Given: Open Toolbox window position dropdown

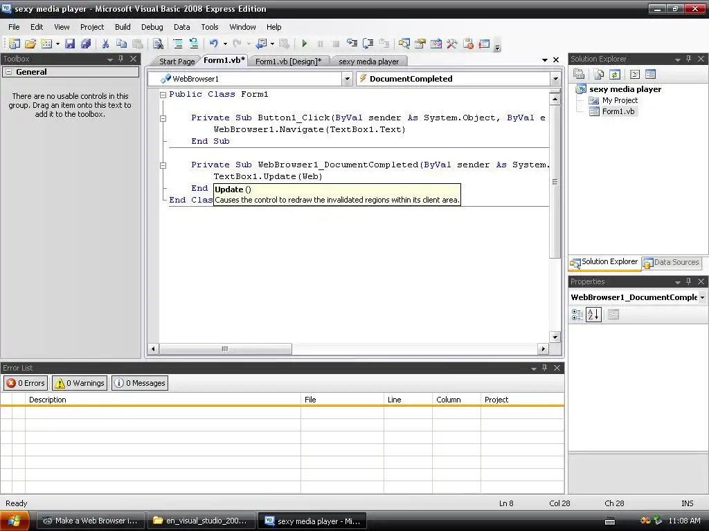Looking at the screenshot, I should [x=109, y=59].
